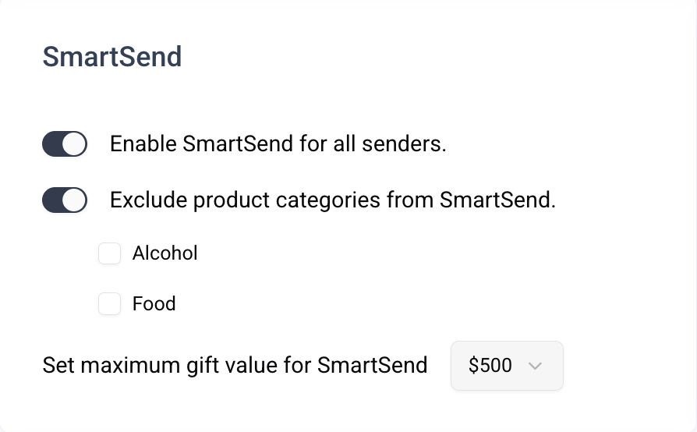
Task: Expand the gift value options list
Action: tap(507, 366)
